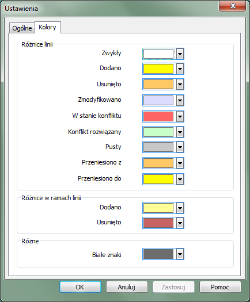Image resolution: width=250 pixels, height=302 pixels.
Task: Click the pale yellow inline Dodano swatch
Action: click(158, 208)
